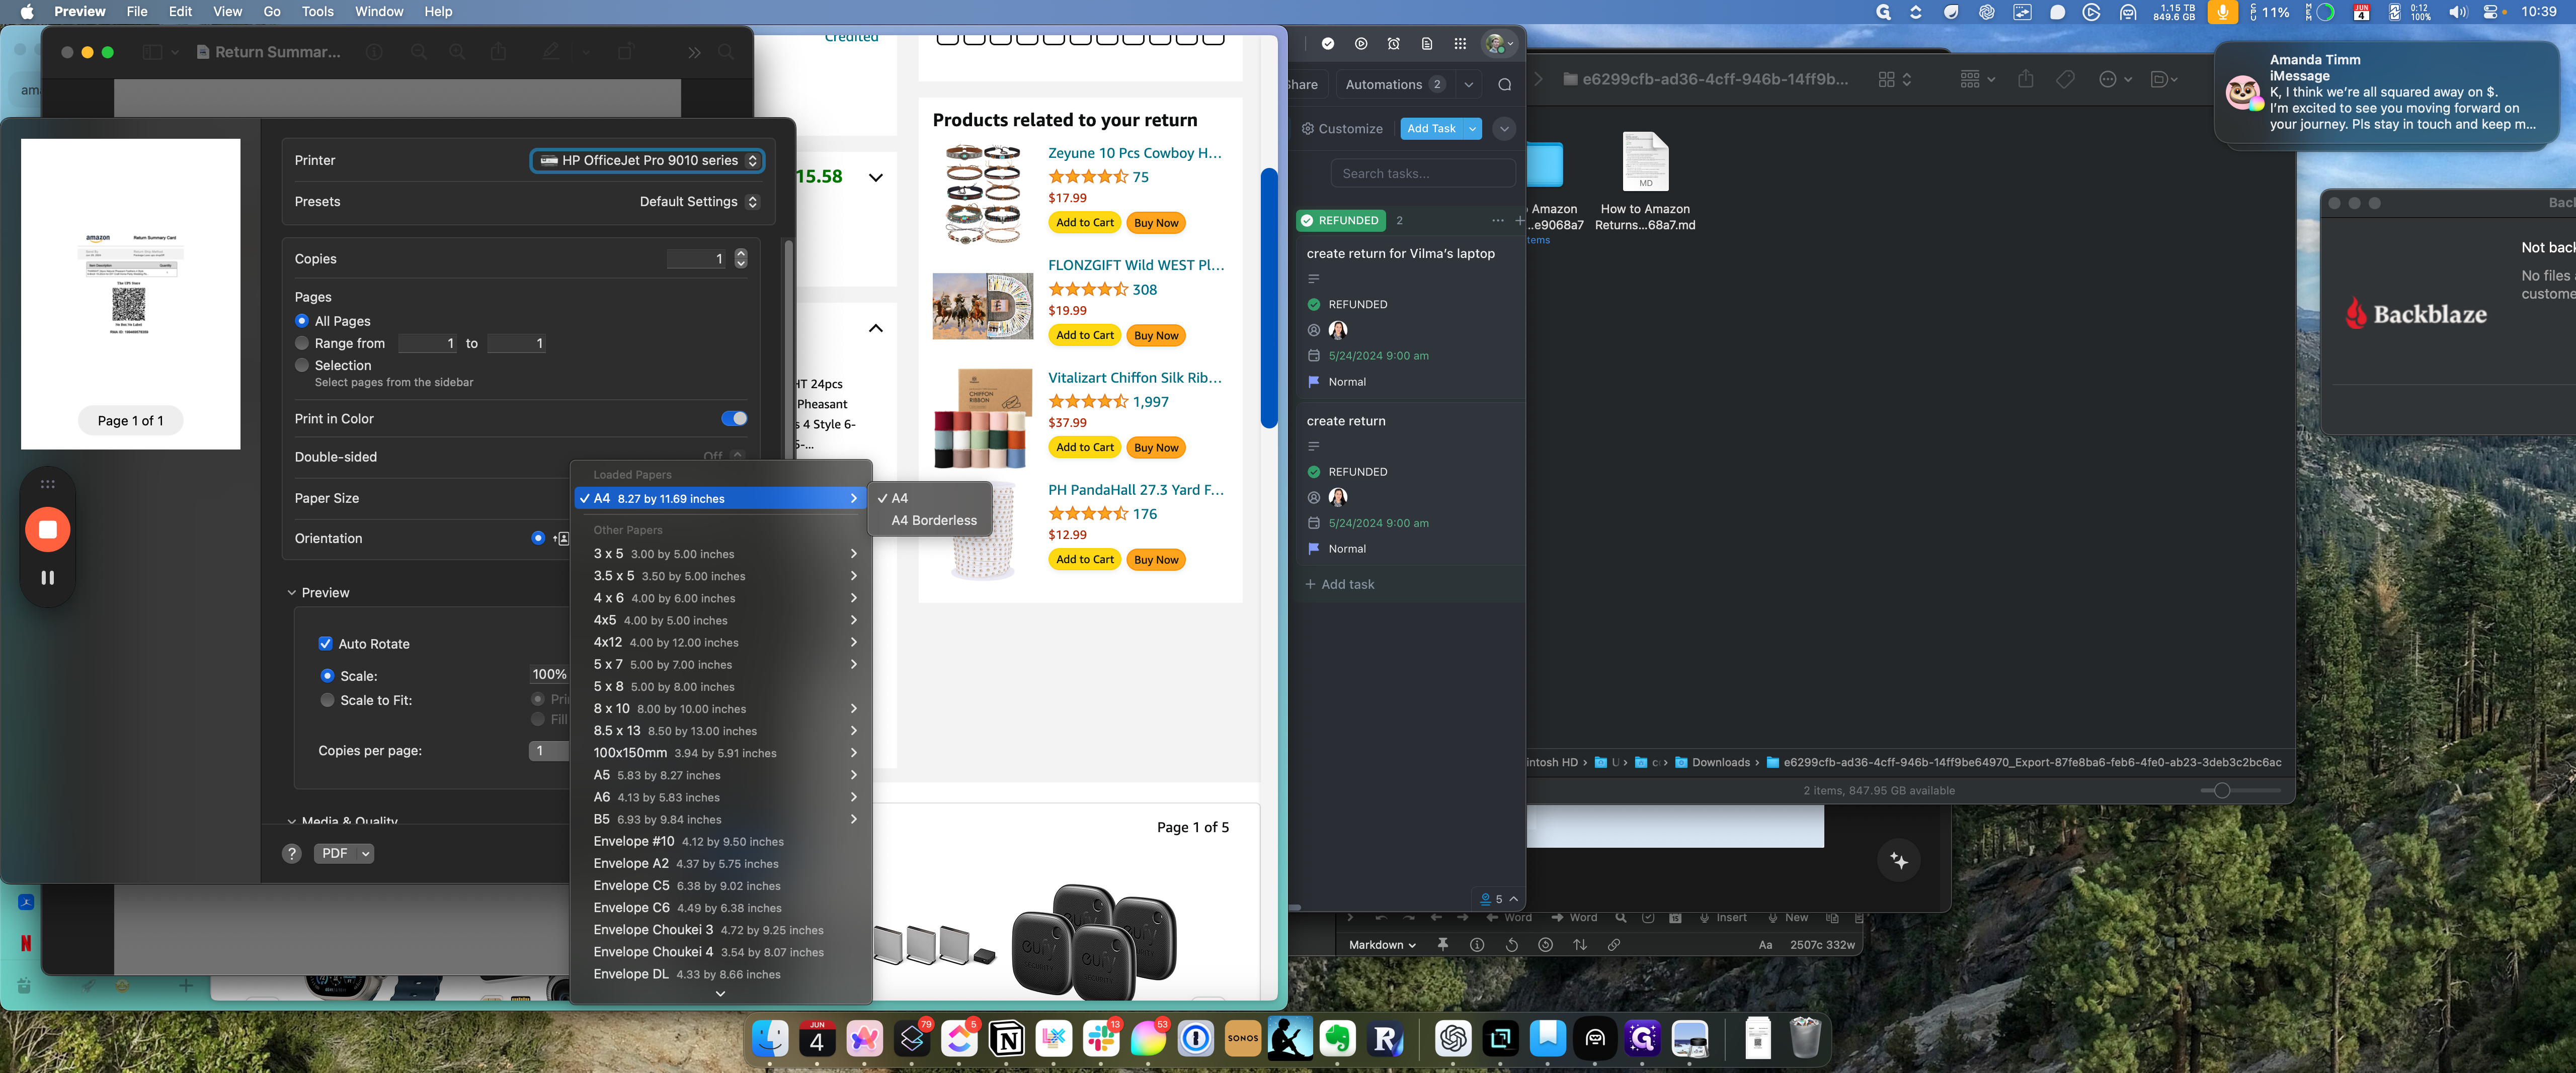Open the Tools menu in menu bar

317,11
